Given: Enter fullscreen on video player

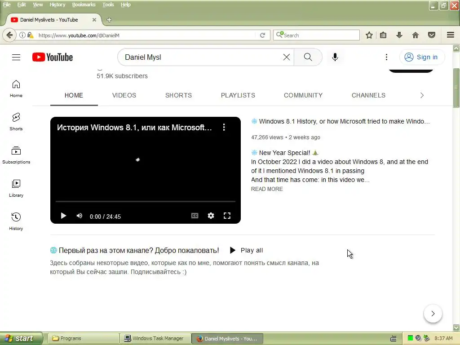Looking at the screenshot, I should (227, 216).
